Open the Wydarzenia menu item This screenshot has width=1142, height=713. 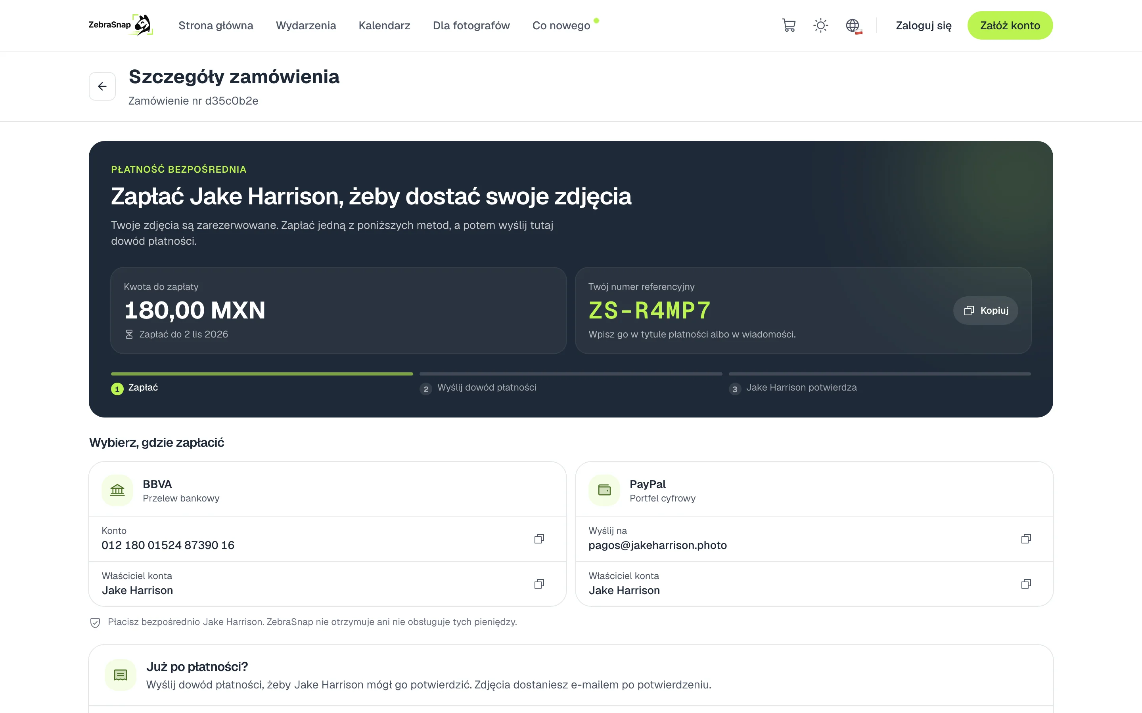tap(306, 25)
